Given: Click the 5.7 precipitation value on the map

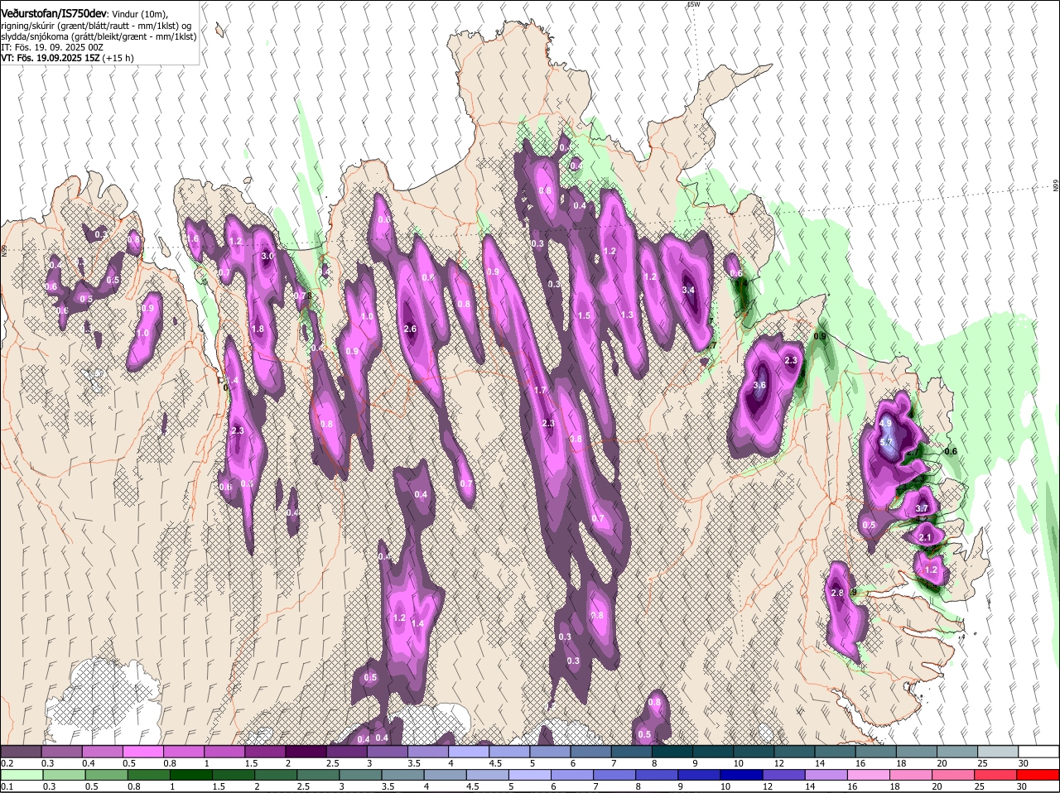Looking at the screenshot, I should [x=886, y=442].
